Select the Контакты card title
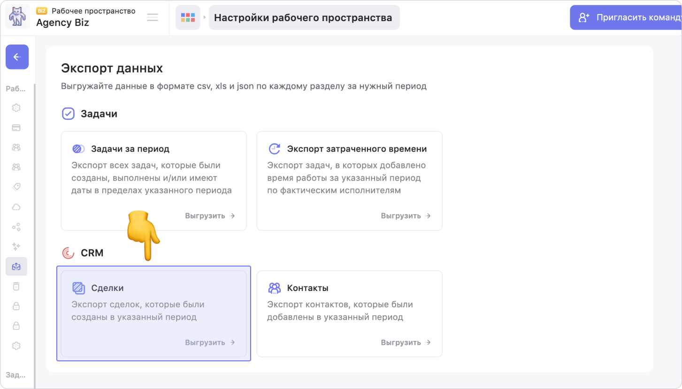 coord(307,288)
